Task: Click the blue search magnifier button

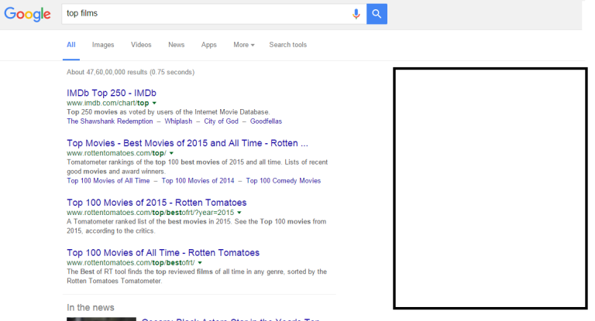Action: point(377,14)
